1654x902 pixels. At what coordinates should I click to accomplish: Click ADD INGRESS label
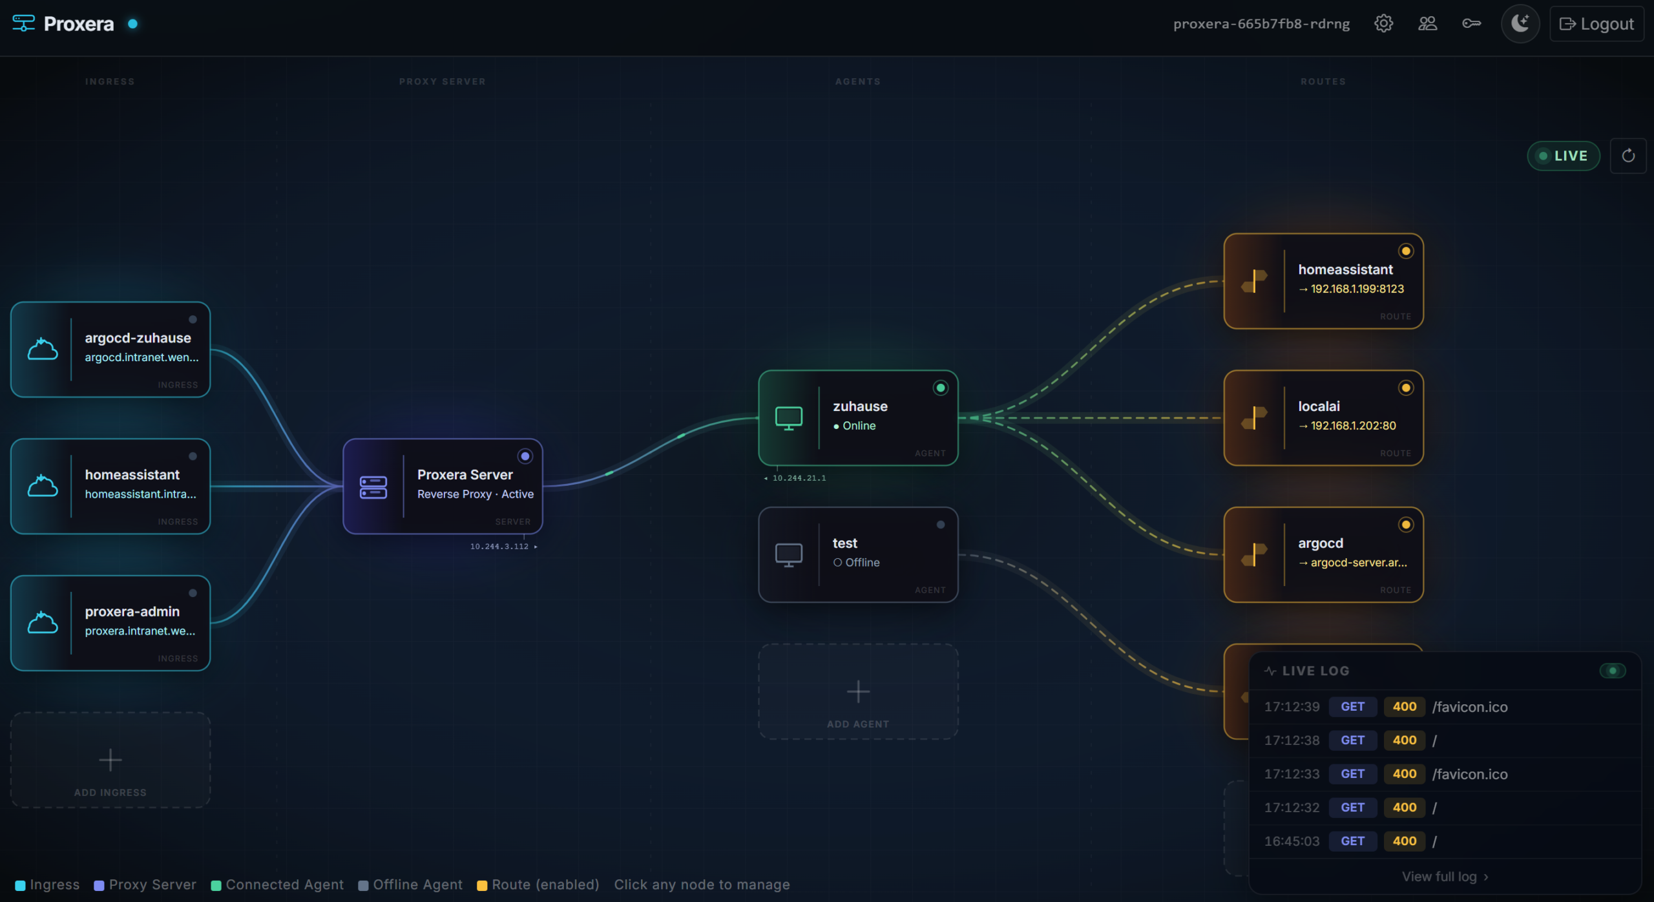[x=110, y=793]
